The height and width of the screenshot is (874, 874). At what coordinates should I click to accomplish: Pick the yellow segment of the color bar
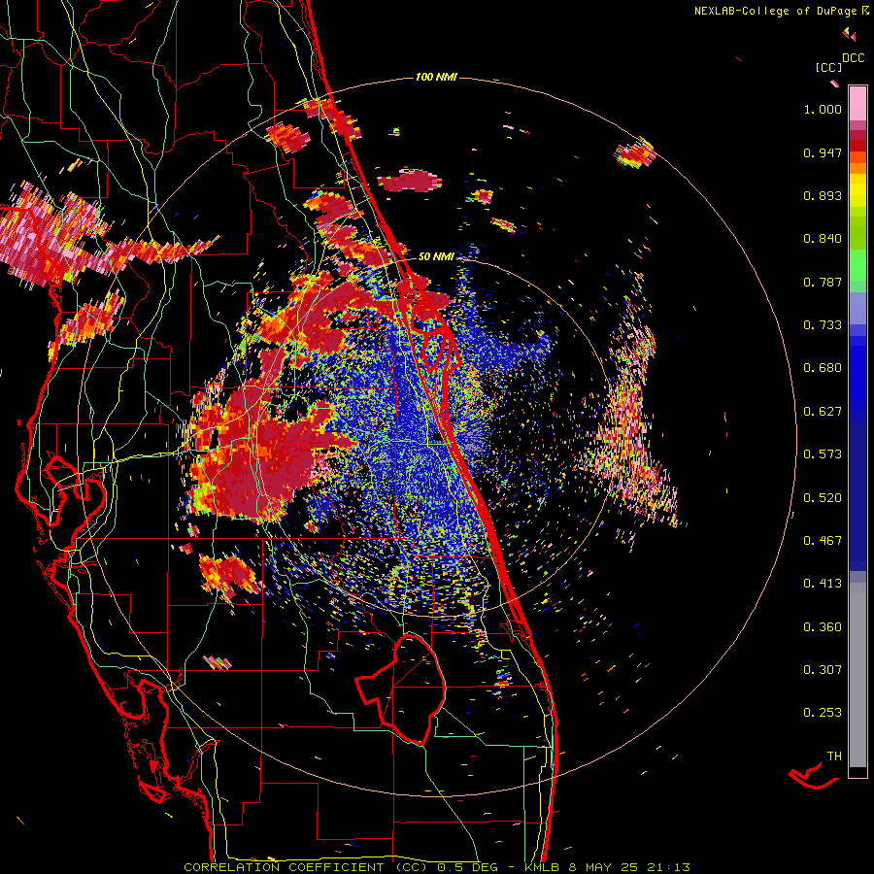pyautogui.click(x=857, y=190)
